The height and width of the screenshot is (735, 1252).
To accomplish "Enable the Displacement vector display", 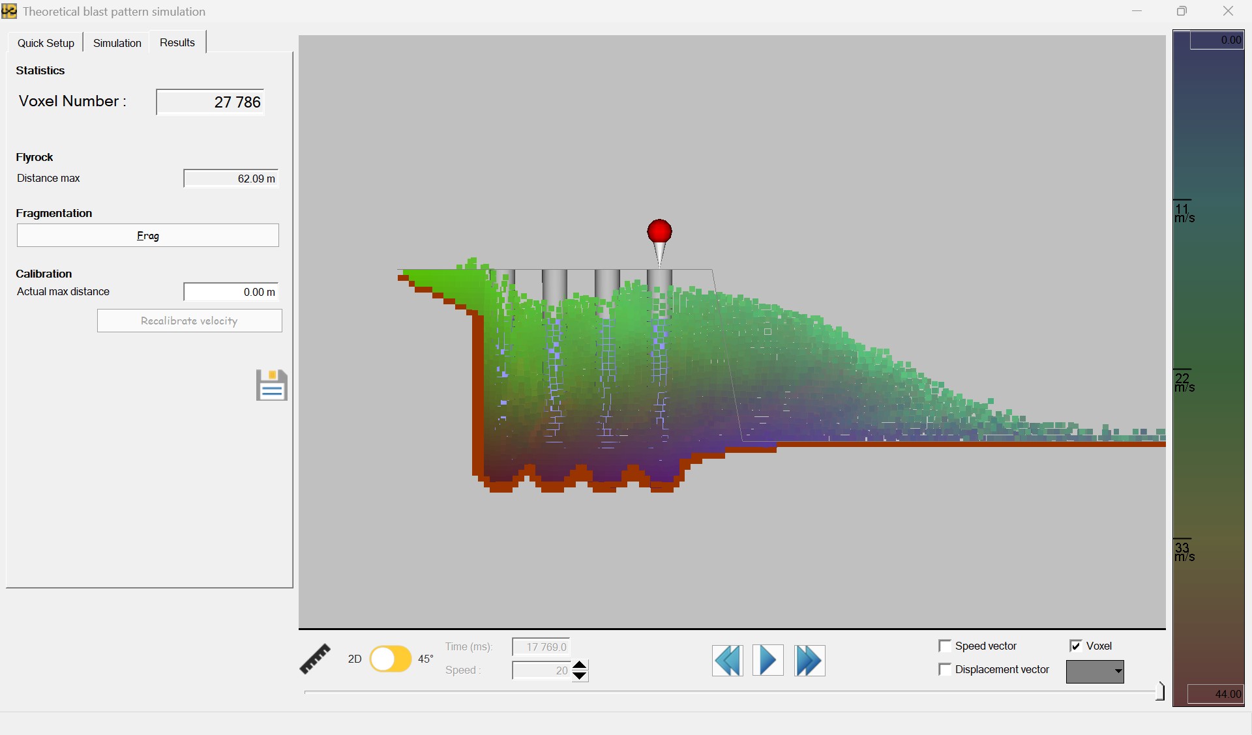I will click(x=946, y=669).
